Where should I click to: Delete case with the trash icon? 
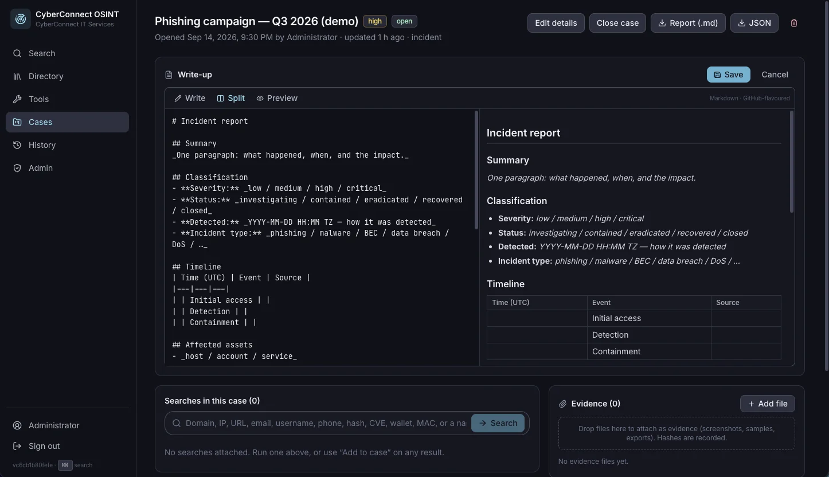(793, 23)
